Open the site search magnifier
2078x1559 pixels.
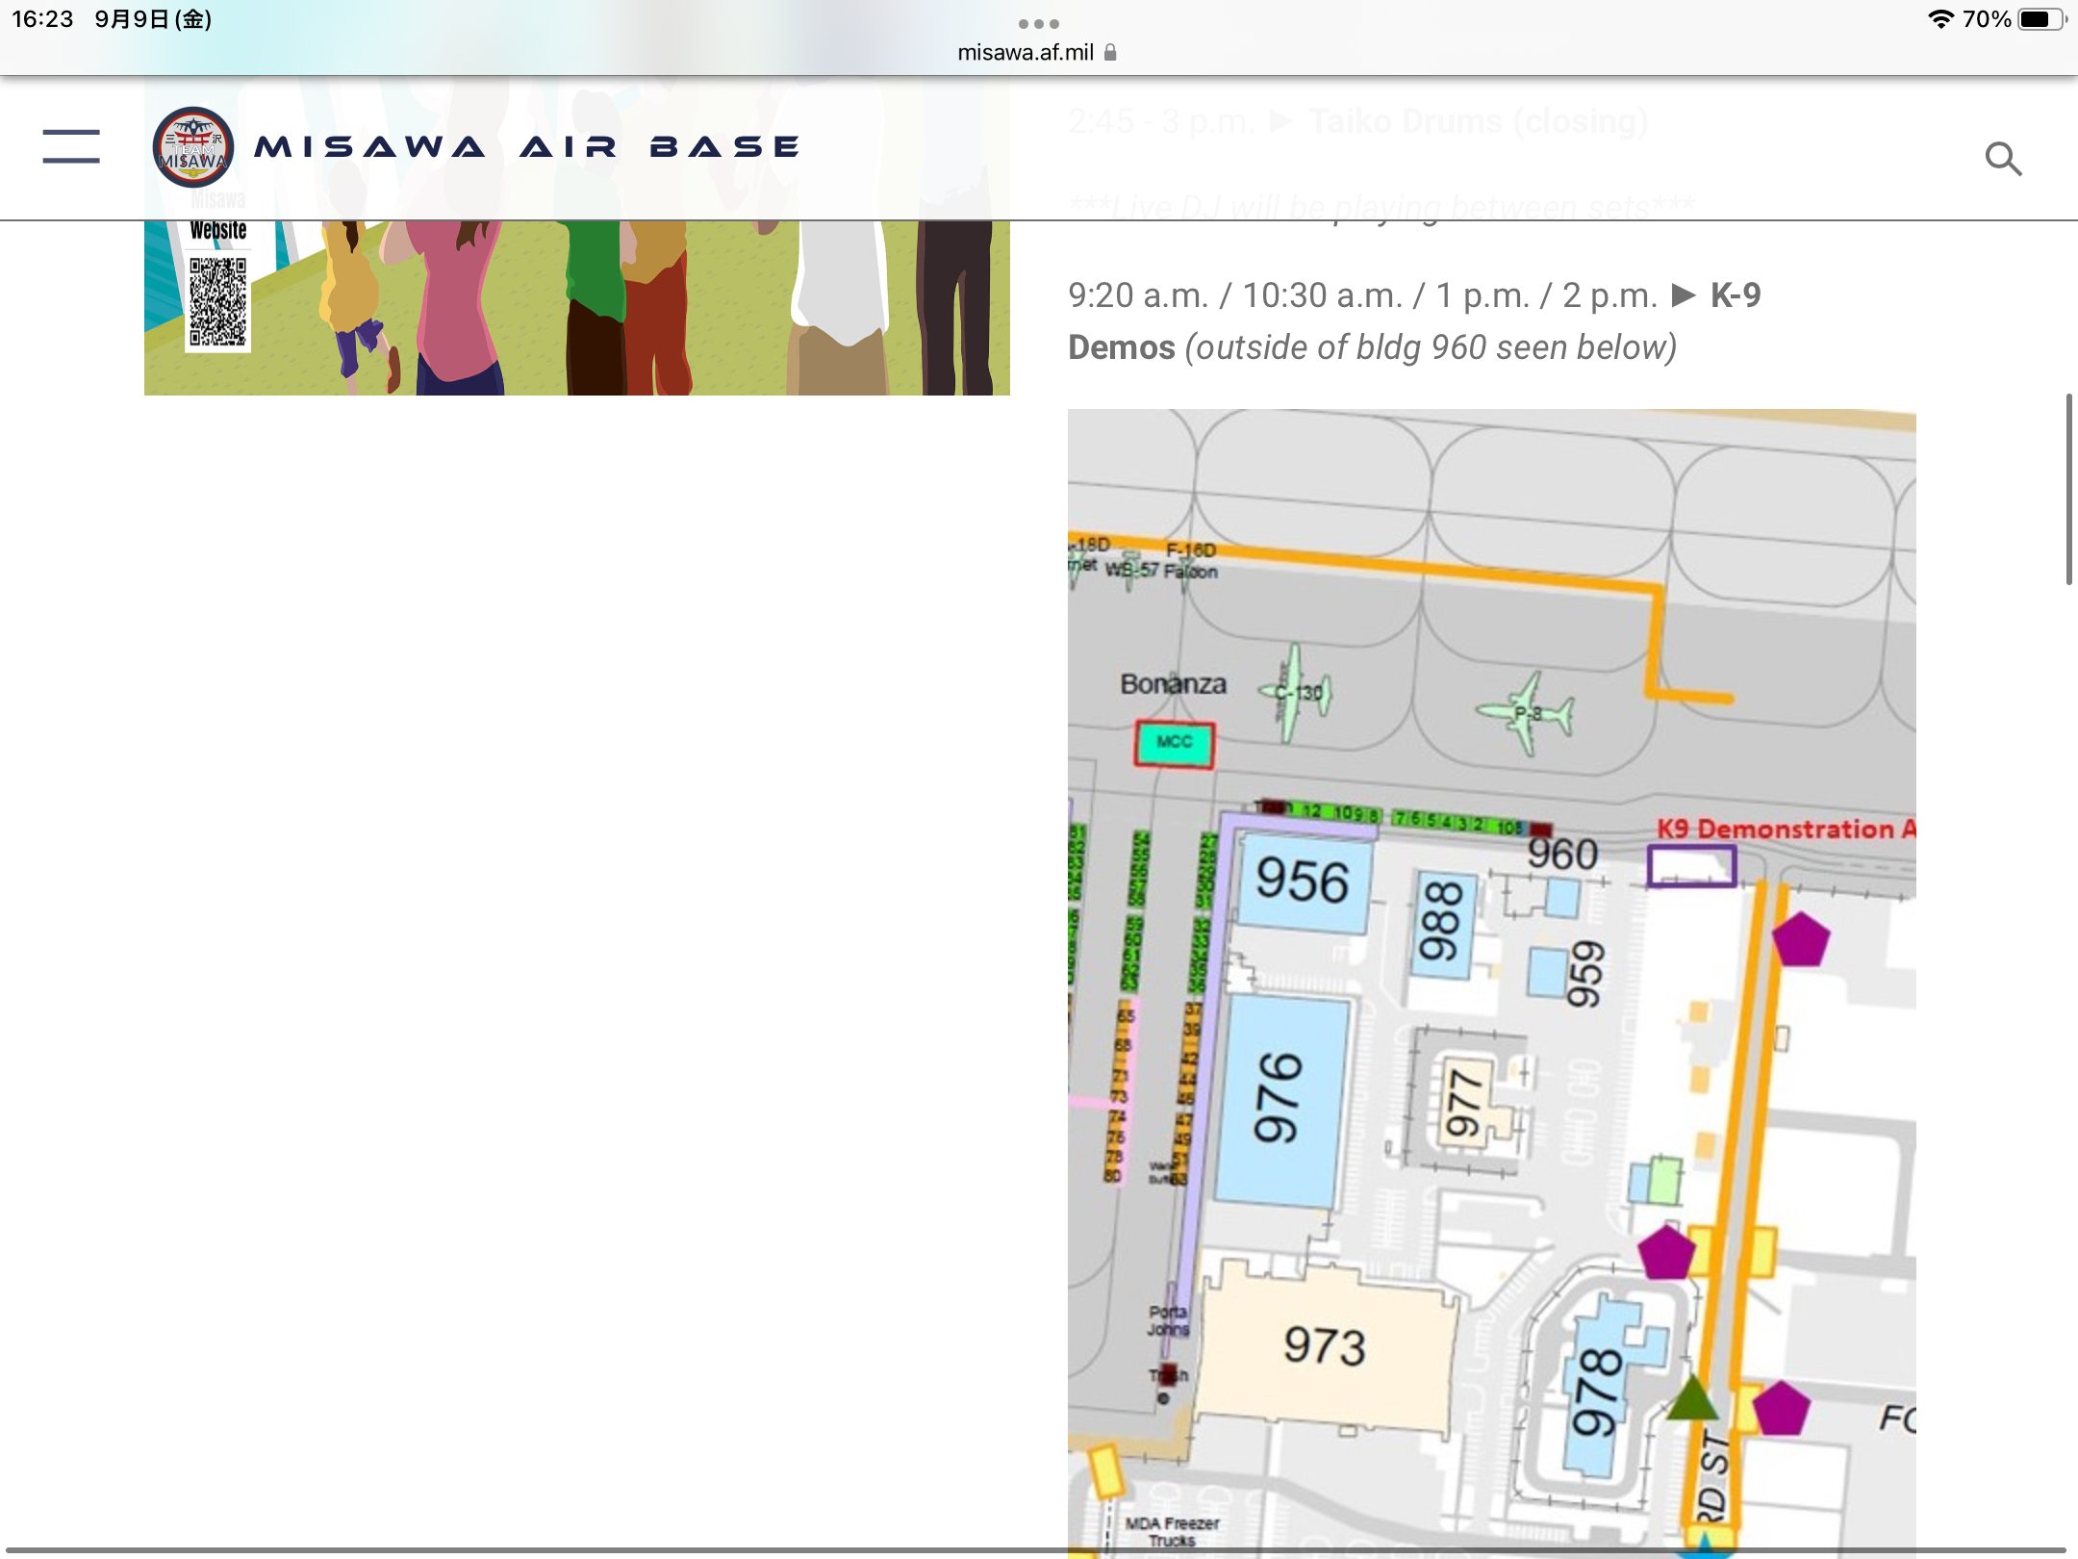pyautogui.click(x=2003, y=159)
